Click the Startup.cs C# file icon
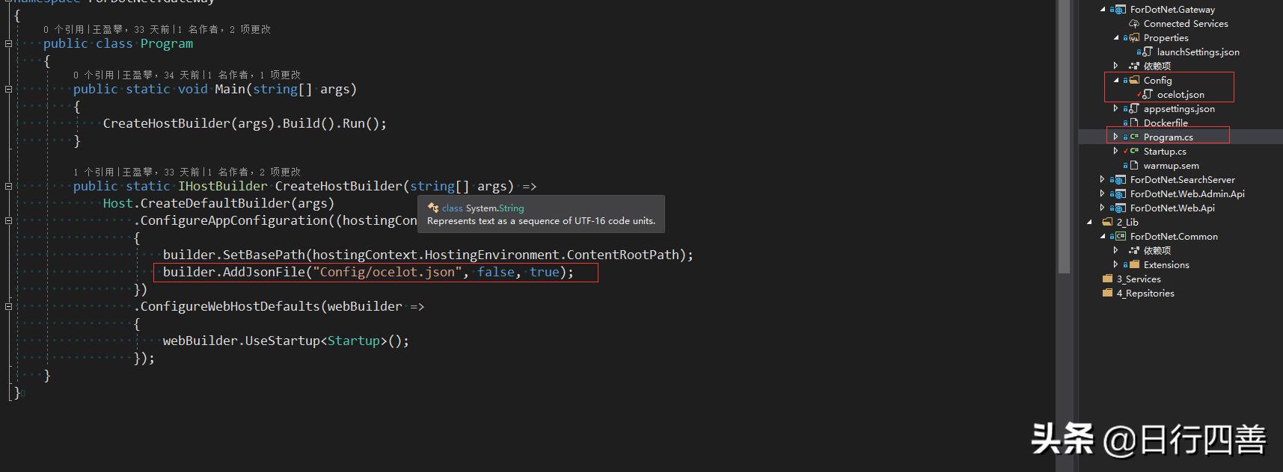This screenshot has height=472, width=1283. [1134, 152]
